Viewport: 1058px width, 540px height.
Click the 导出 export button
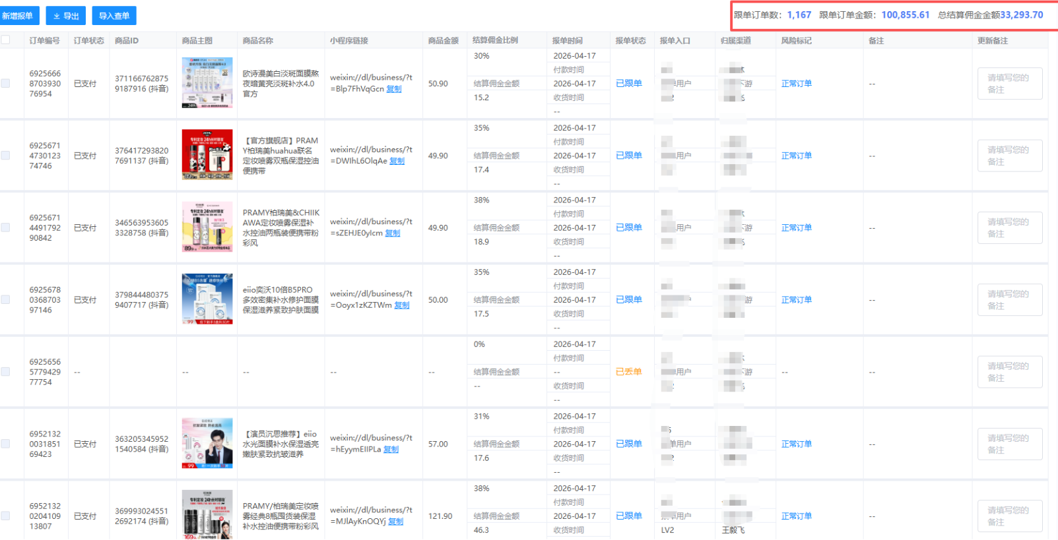pos(66,16)
